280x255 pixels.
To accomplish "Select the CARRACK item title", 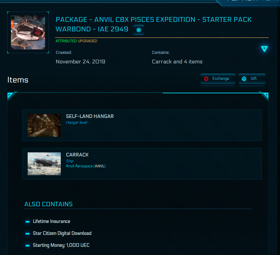I will click(77, 155).
